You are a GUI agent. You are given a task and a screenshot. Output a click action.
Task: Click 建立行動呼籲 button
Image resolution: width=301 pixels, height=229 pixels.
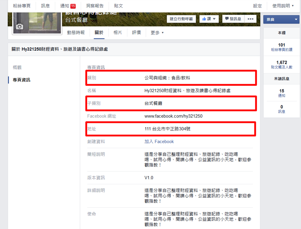181,19
